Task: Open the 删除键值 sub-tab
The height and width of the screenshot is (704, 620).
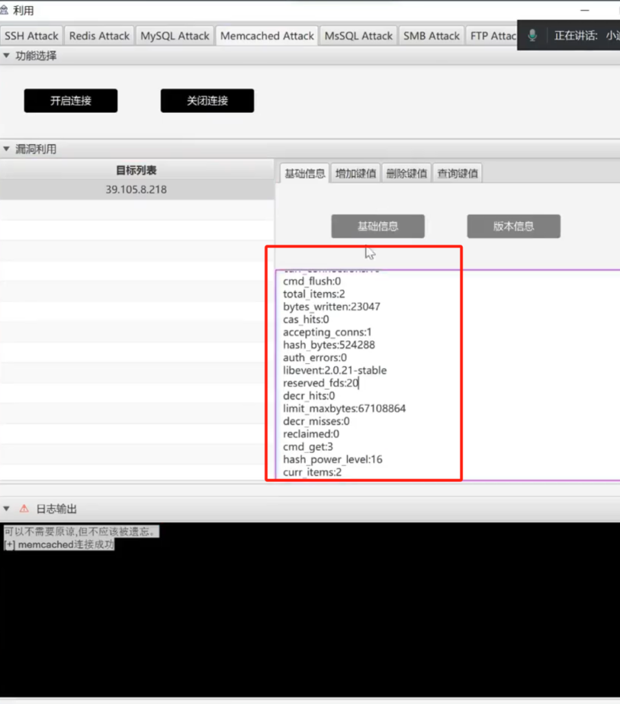Action: tap(406, 173)
